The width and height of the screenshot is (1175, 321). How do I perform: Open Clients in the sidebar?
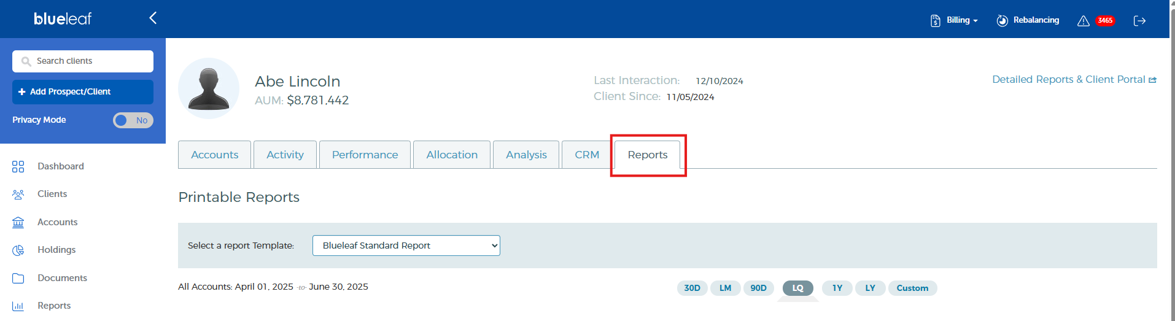(52, 194)
